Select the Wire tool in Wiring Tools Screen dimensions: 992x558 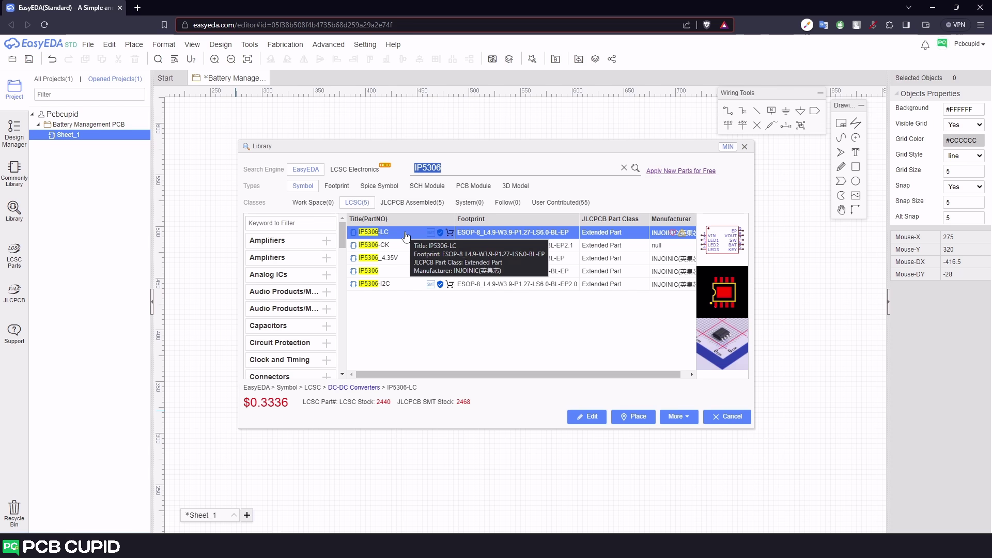727,111
